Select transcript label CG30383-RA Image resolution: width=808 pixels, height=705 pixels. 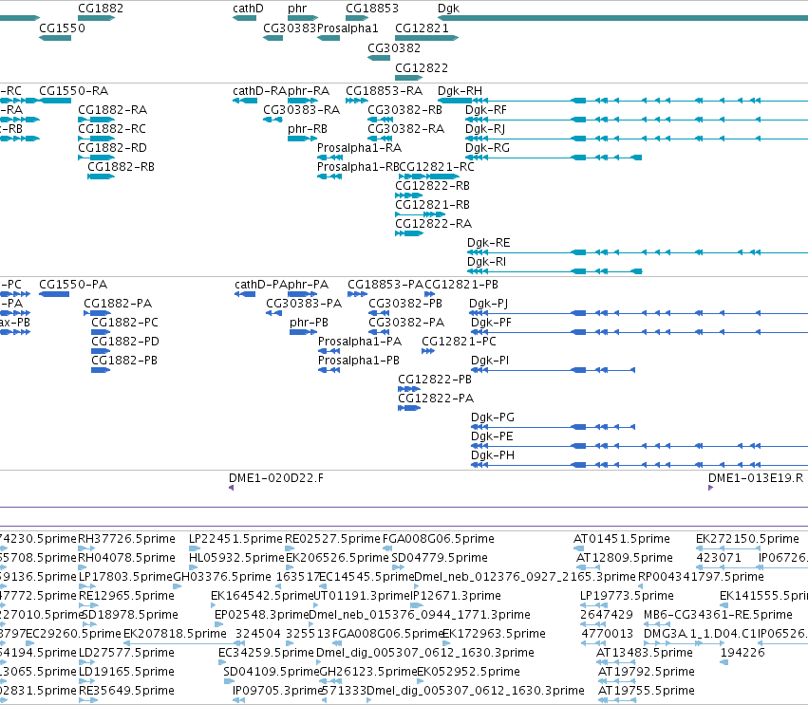tap(301, 110)
